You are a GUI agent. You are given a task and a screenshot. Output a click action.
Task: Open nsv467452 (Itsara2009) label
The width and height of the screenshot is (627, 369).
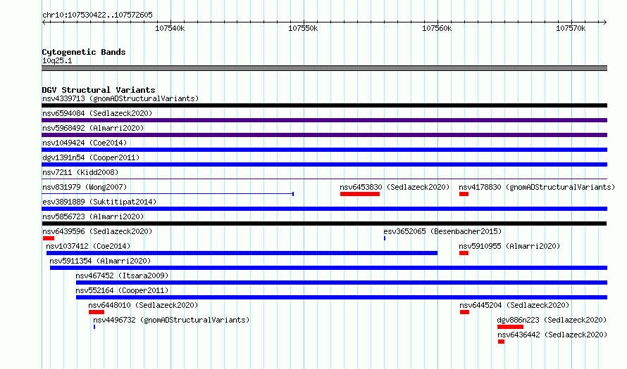point(122,276)
